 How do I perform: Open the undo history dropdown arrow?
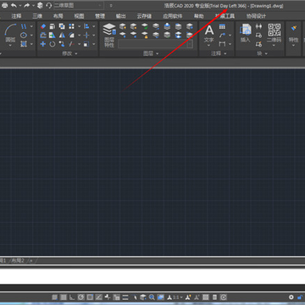tap(20, 6)
